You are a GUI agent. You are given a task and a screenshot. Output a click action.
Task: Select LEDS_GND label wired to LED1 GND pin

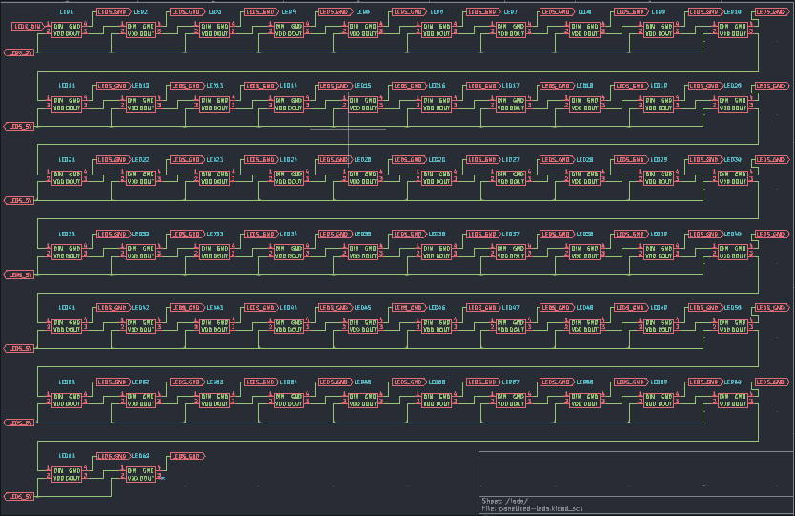(113, 11)
